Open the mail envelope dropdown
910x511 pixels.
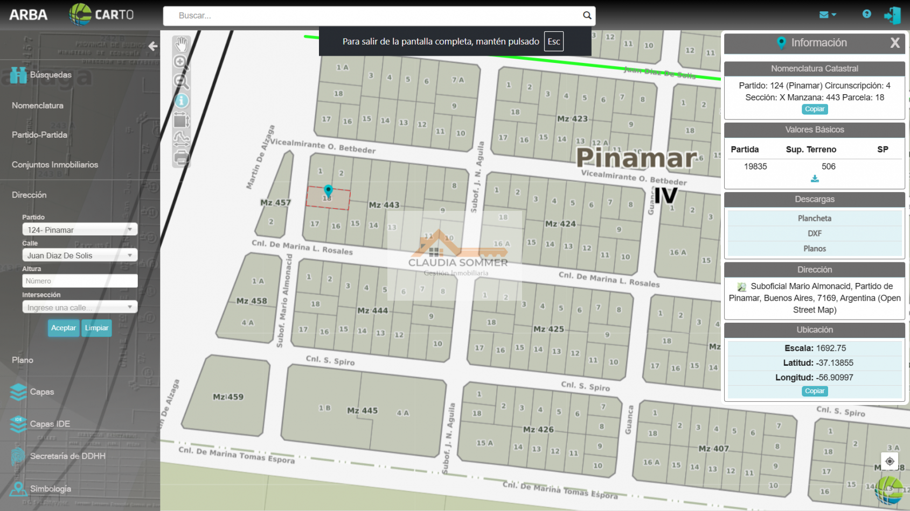tap(827, 15)
